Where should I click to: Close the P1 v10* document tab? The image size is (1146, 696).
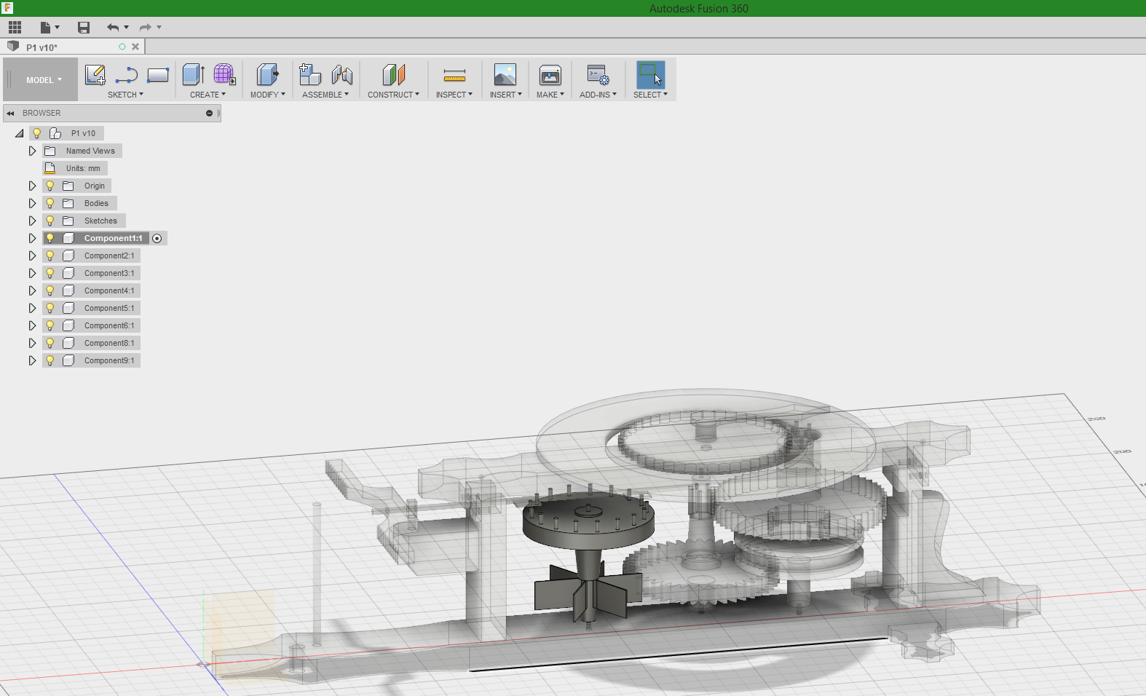click(x=135, y=47)
